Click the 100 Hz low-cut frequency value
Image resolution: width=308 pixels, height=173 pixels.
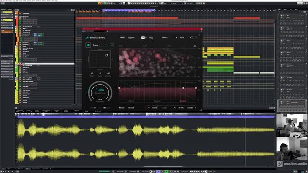coord(154,108)
